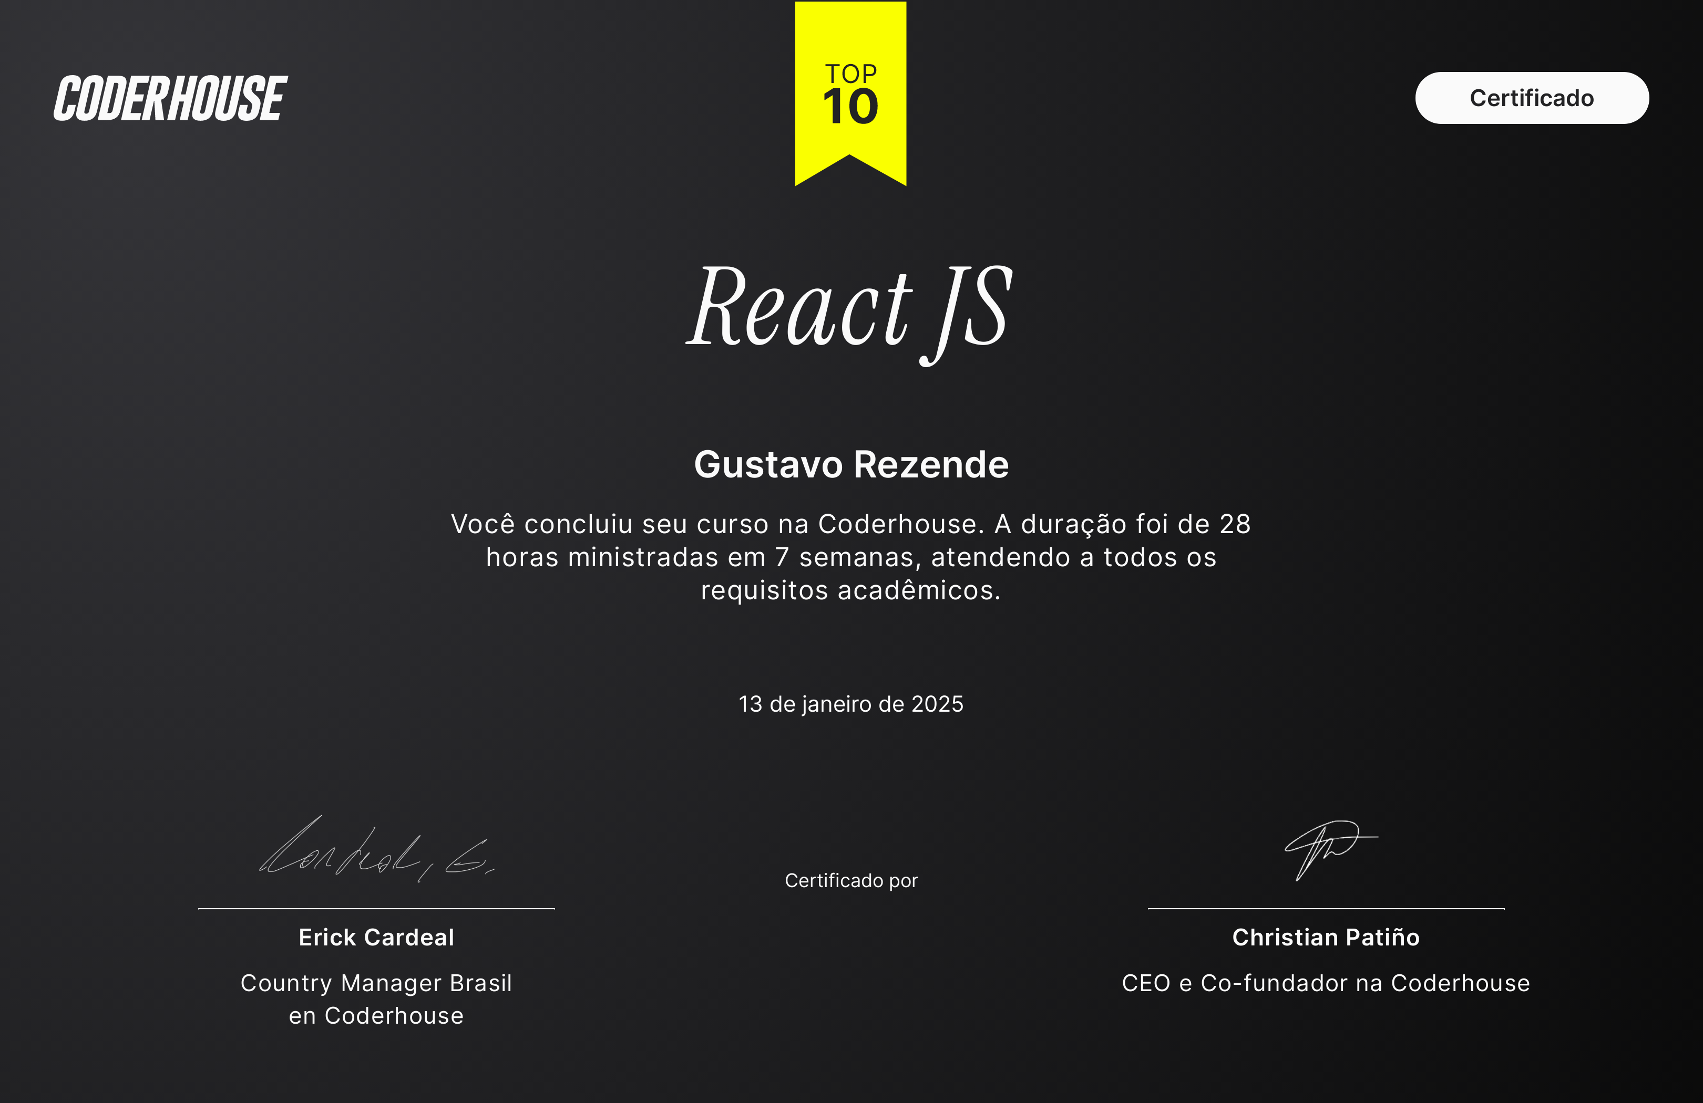Click the 'Certificado por' label
Image resolution: width=1703 pixels, height=1103 pixels.
[851, 881]
